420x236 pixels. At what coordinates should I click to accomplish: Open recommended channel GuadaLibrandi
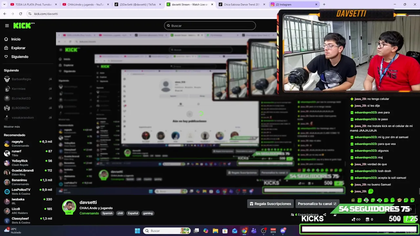coord(28,172)
